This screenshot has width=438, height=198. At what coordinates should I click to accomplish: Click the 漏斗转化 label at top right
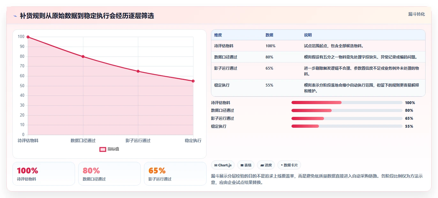click(417, 14)
